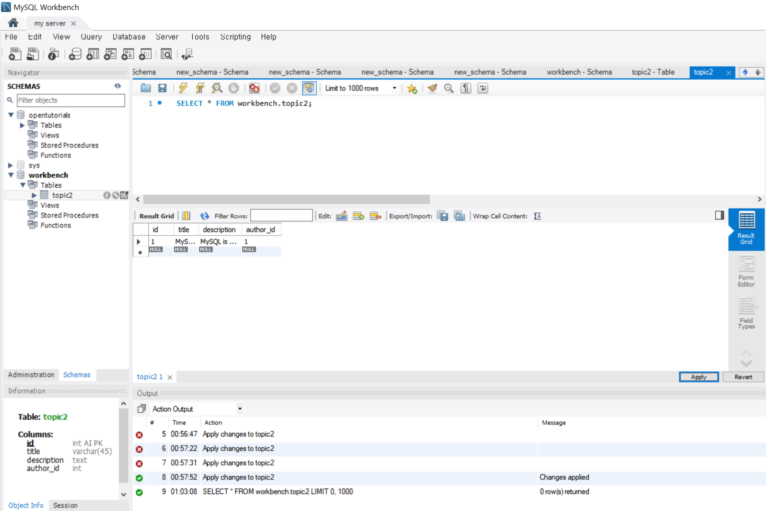Viewport: 766px width, 511px height.
Task: Open object inspector icon in main toolbar
Action: (x=54, y=54)
